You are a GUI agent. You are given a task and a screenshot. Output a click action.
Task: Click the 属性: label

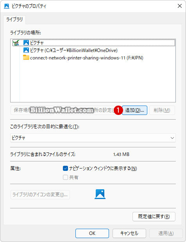click(15, 169)
